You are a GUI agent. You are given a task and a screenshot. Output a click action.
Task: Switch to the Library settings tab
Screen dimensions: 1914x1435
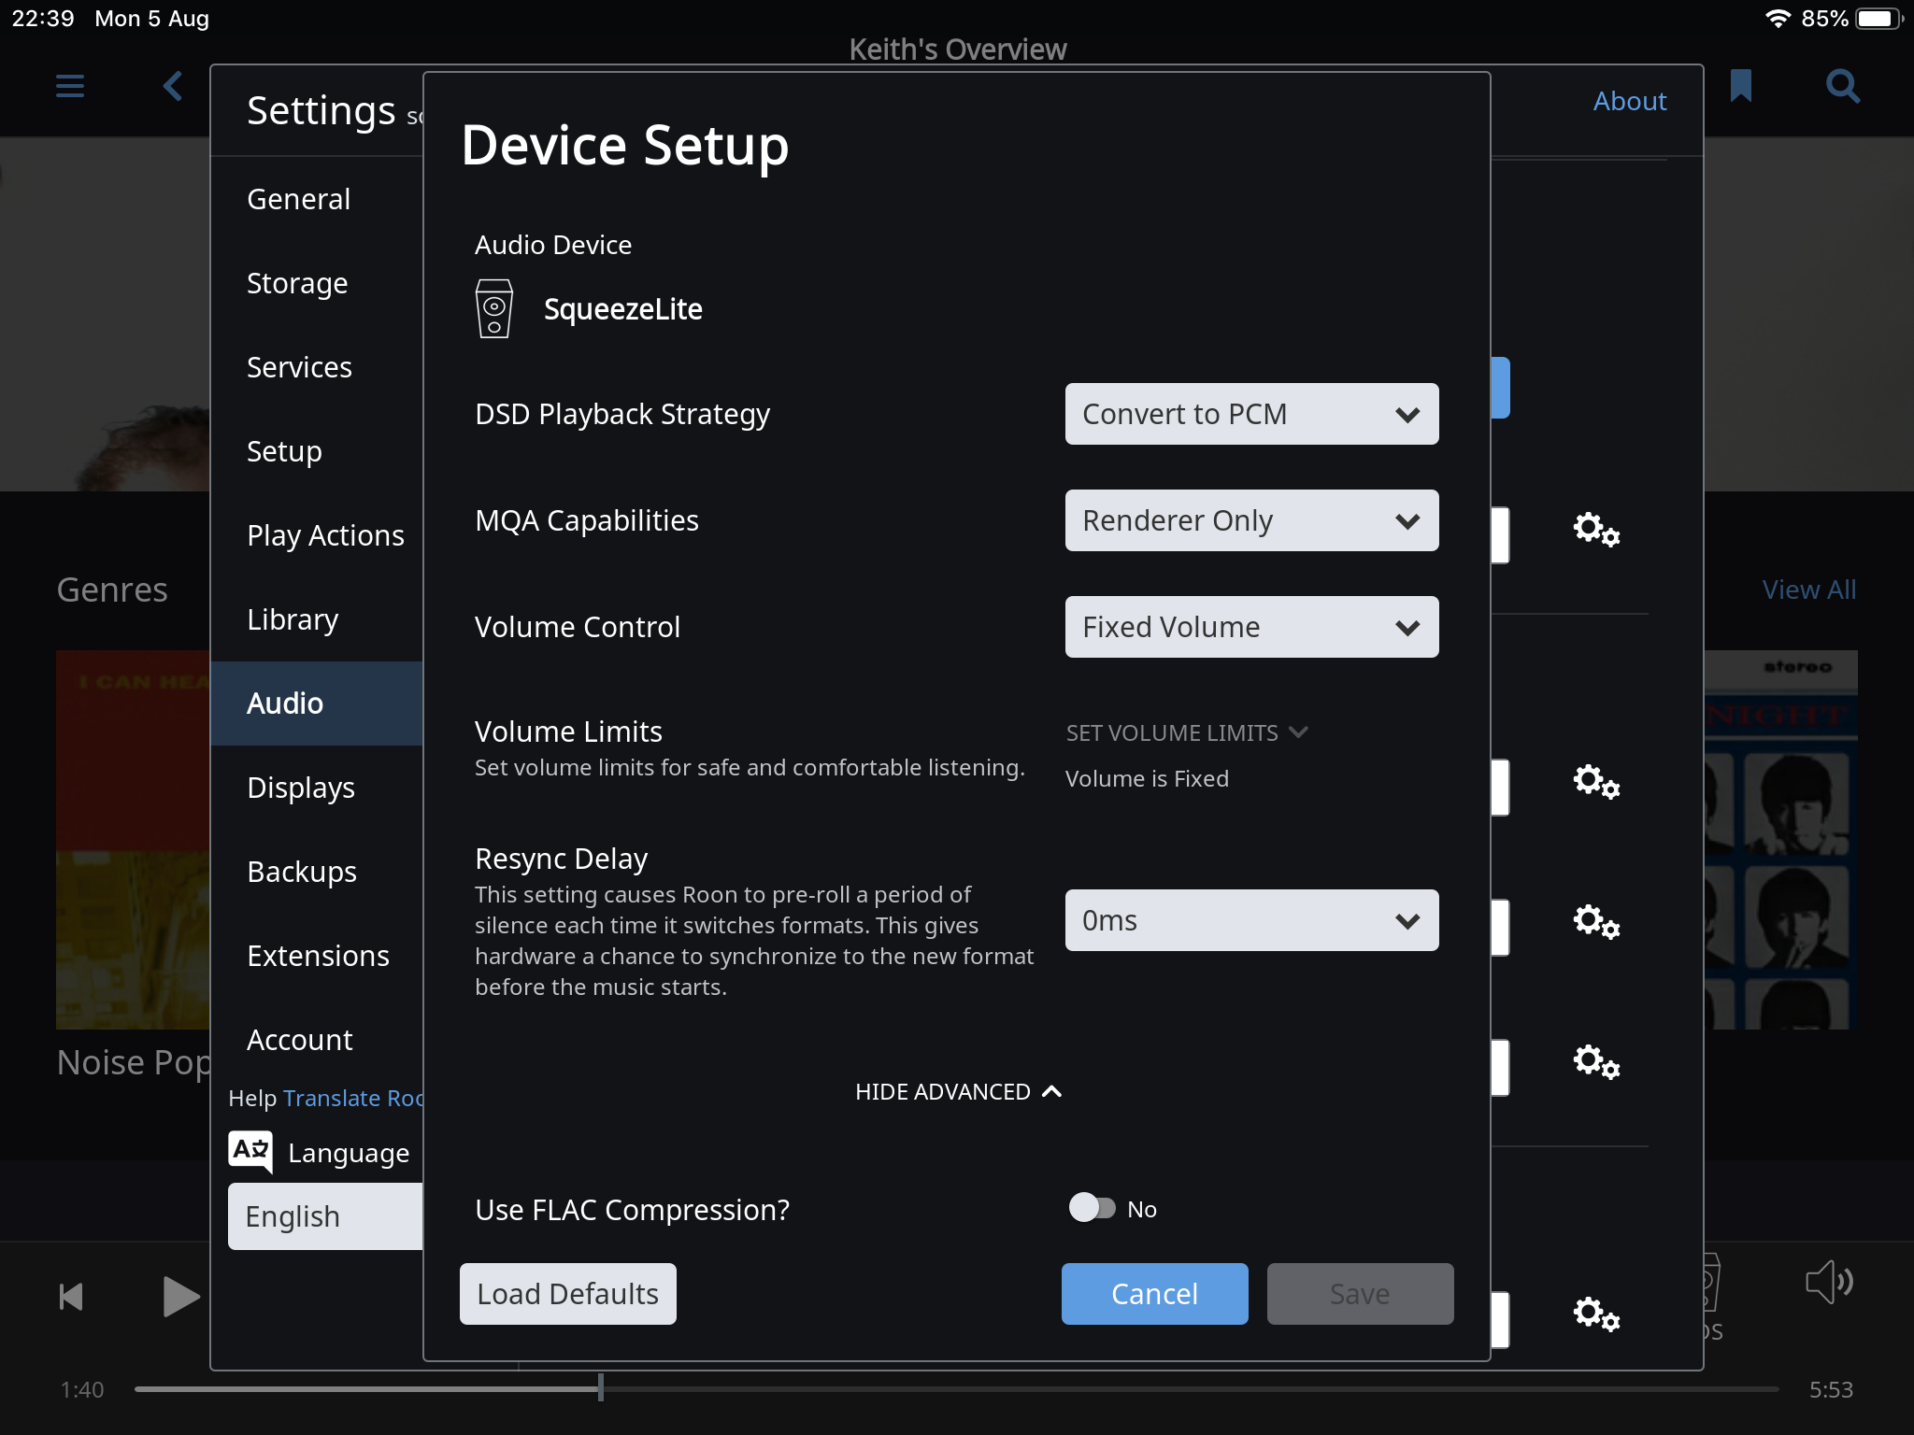point(293,618)
